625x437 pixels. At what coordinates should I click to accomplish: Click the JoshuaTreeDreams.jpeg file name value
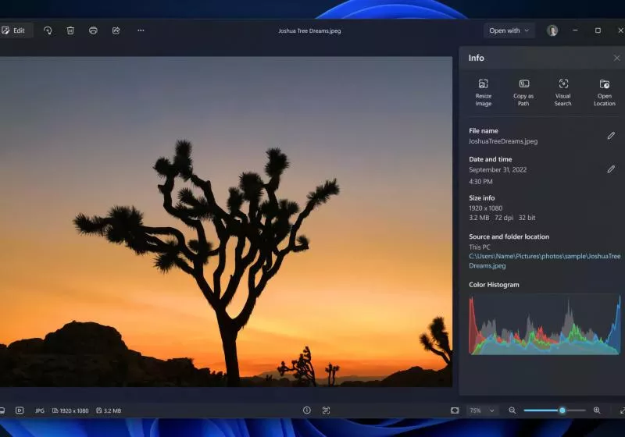click(x=503, y=141)
